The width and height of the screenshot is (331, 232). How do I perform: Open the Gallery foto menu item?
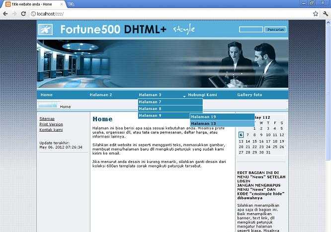pyautogui.click(x=249, y=95)
